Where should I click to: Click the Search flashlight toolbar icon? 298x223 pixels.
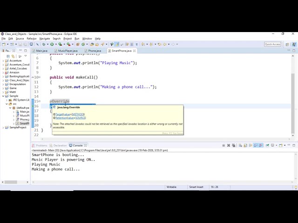point(102,44)
